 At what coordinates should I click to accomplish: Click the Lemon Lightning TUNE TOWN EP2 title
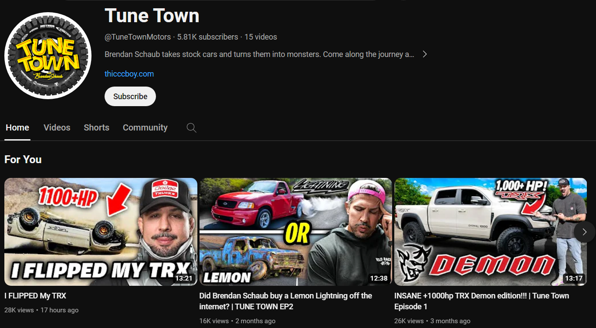coord(285,301)
